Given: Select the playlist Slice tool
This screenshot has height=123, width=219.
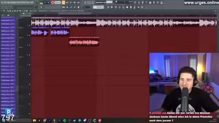Looking at the screenshot, I should (20, 11).
